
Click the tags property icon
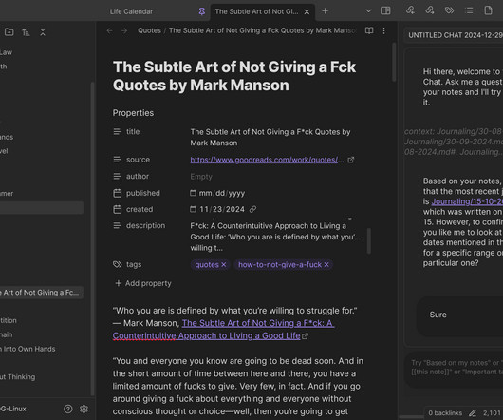[118, 264]
